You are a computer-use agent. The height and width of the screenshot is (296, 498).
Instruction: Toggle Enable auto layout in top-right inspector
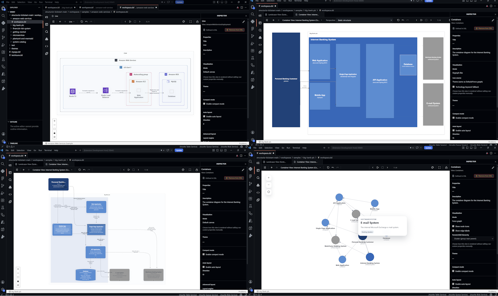(453, 130)
